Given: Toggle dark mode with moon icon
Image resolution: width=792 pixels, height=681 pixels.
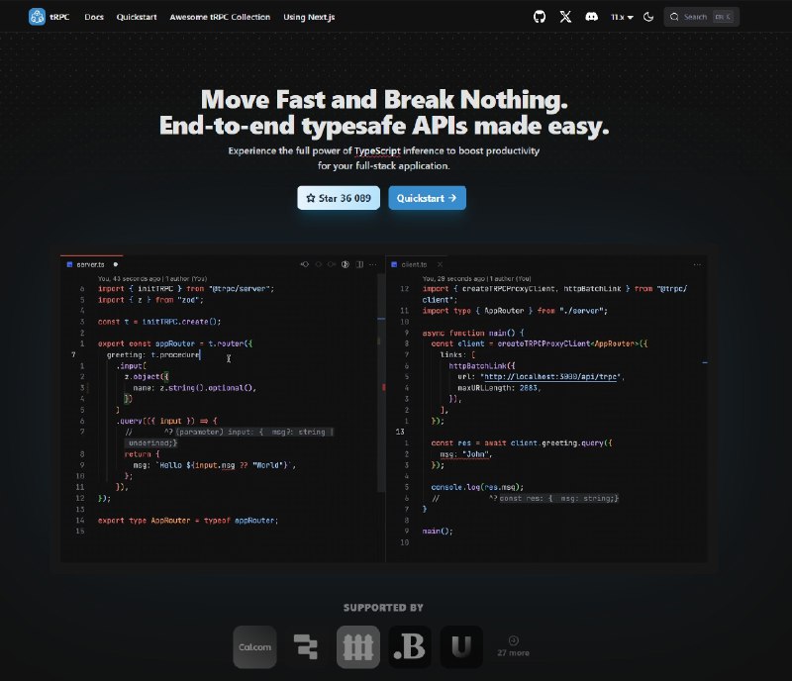Looking at the screenshot, I should [648, 17].
